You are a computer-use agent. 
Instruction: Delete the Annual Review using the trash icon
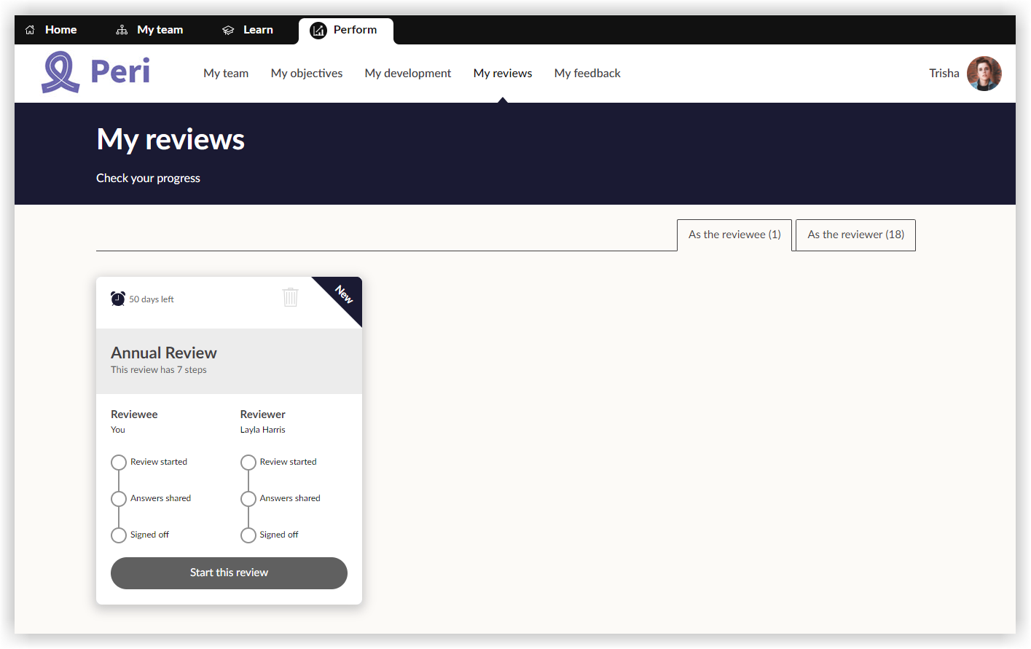(x=290, y=296)
